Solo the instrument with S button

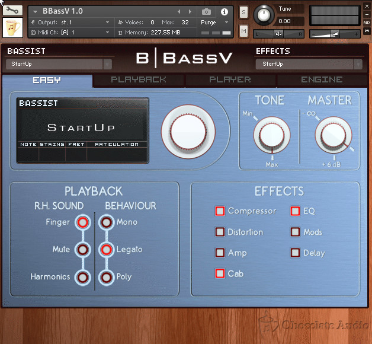click(243, 12)
